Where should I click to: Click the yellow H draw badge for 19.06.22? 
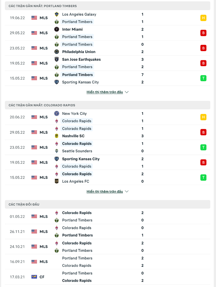point(203,18)
